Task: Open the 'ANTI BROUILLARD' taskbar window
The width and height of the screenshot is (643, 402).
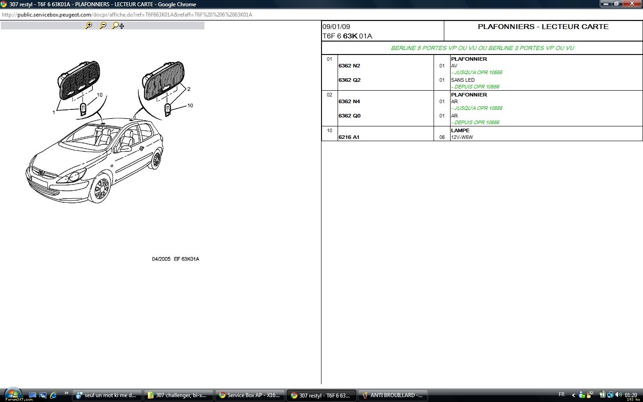Action: pyautogui.click(x=392, y=395)
